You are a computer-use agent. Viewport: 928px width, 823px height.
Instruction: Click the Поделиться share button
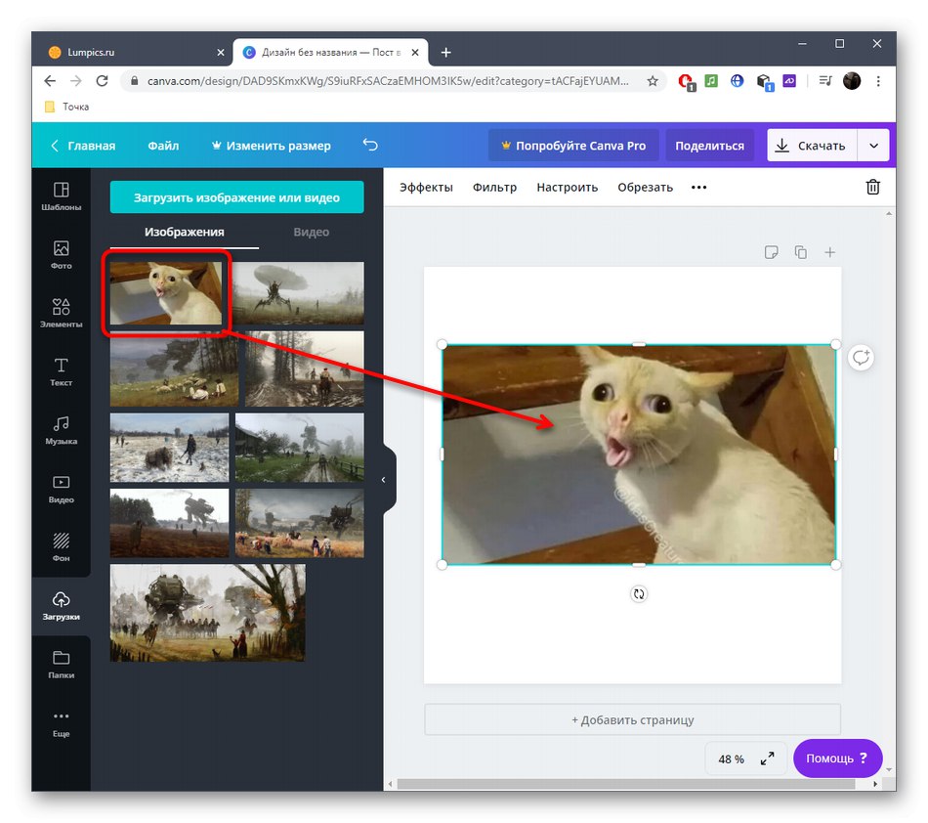pos(709,146)
